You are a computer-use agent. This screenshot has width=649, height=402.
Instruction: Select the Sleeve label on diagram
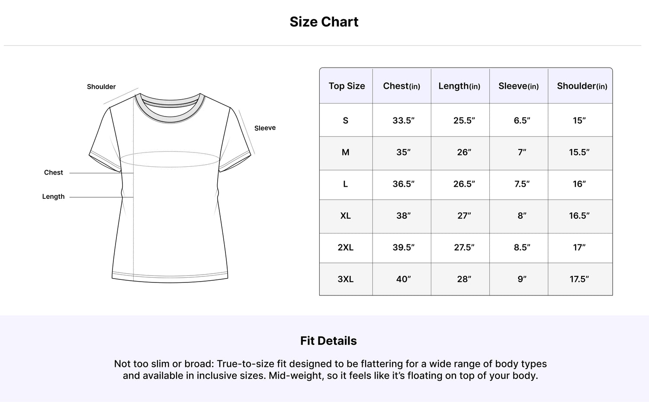tap(265, 128)
